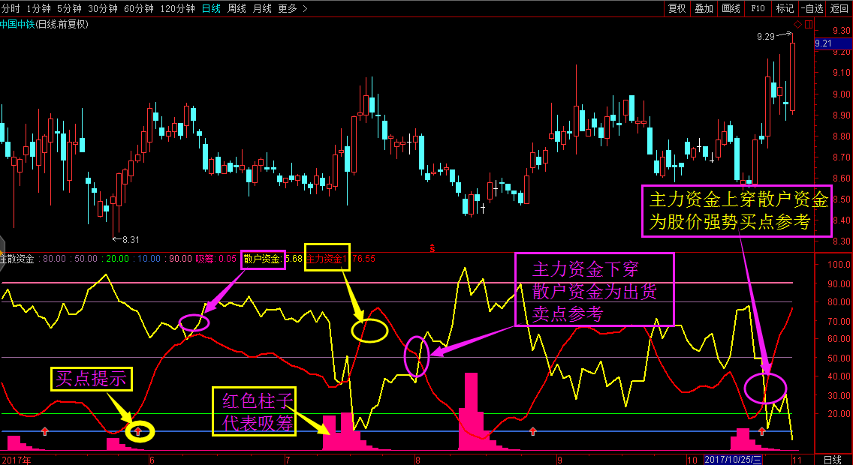Click the buy-signal arrow inside yellow circle
The height and width of the screenshot is (465, 853).
138,431
